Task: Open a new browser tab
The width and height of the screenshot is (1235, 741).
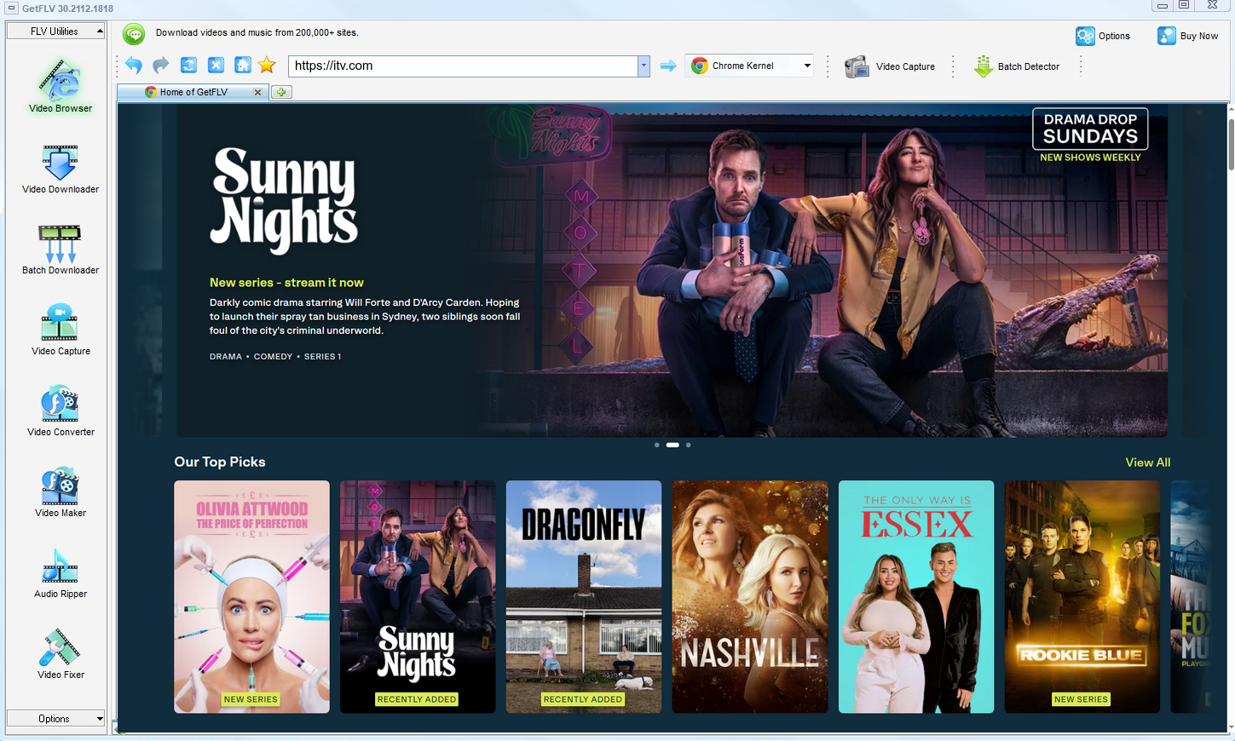Action: [281, 92]
